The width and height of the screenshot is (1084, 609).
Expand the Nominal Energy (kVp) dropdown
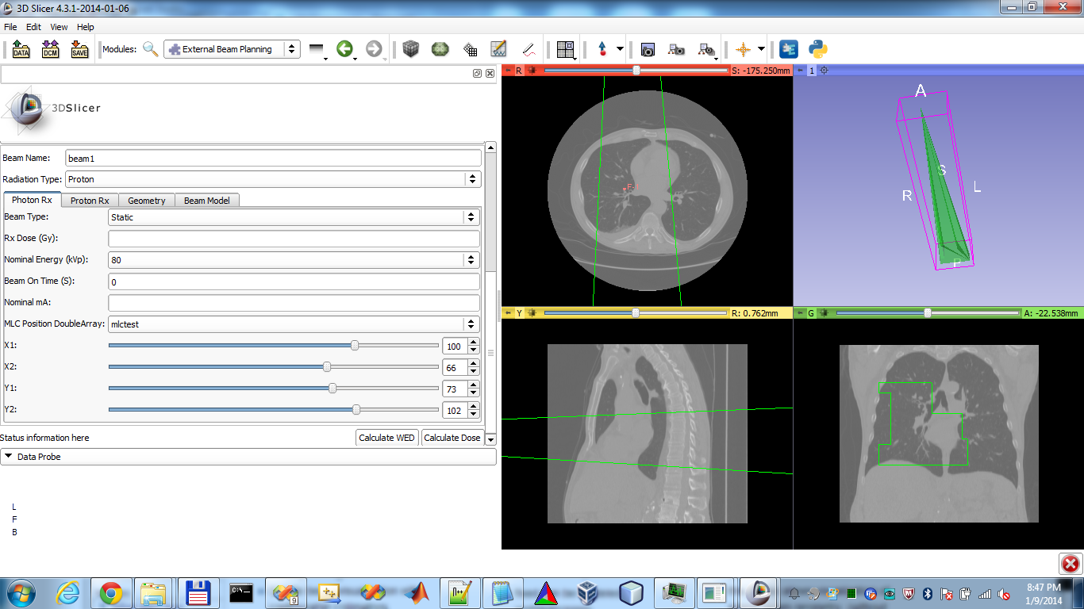coord(294,260)
